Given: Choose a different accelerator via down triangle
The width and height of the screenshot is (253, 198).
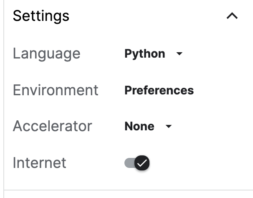Looking at the screenshot, I should pyautogui.click(x=169, y=127).
